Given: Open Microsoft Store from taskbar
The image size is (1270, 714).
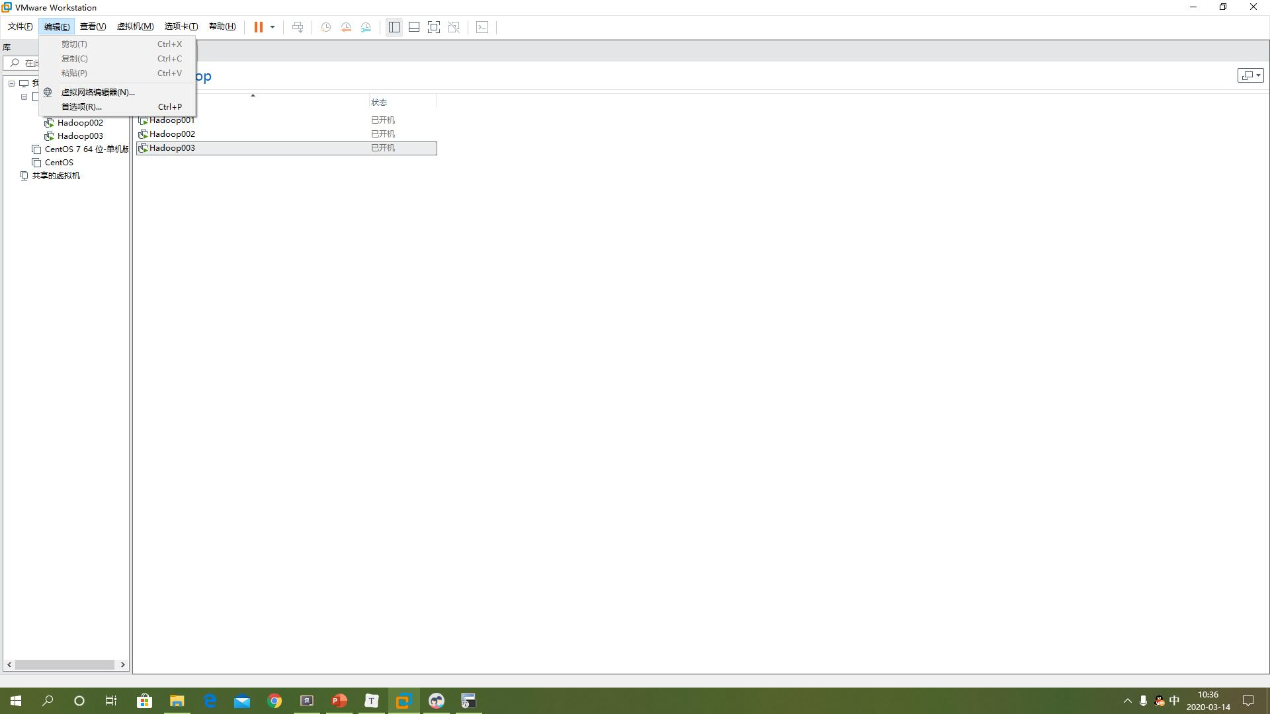Looking at the screenshot, I should coord(144,701).
